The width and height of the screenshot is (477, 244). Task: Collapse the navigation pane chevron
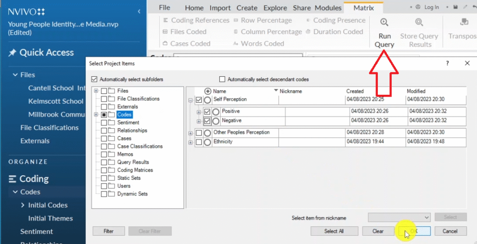click(139, 11)
